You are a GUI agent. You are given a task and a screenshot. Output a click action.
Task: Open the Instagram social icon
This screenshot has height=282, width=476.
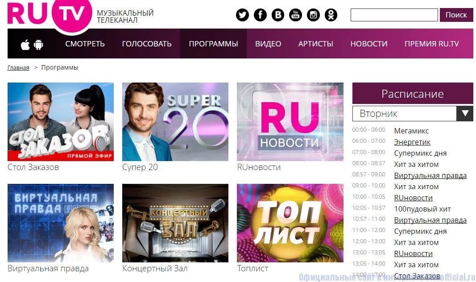(x=313, y=15)
